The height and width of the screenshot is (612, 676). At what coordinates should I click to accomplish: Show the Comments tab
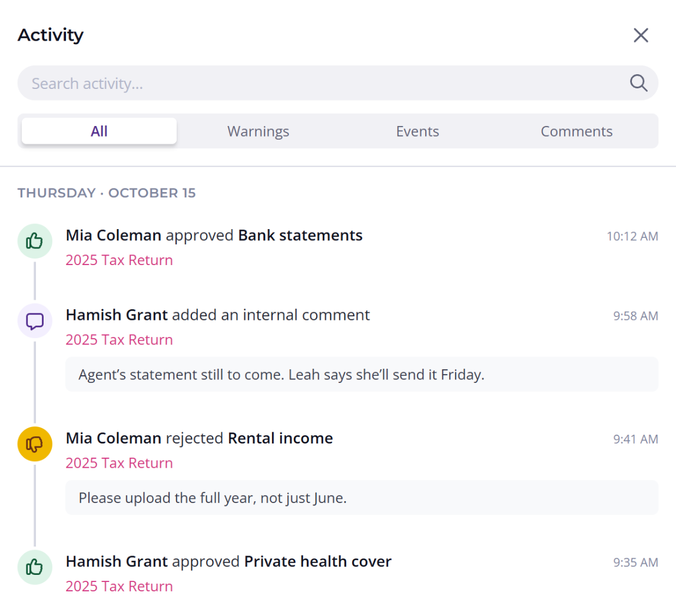tap(576, 131)
